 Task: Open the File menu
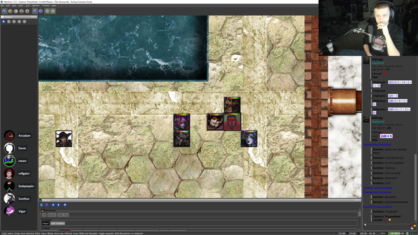coord(2,5)
